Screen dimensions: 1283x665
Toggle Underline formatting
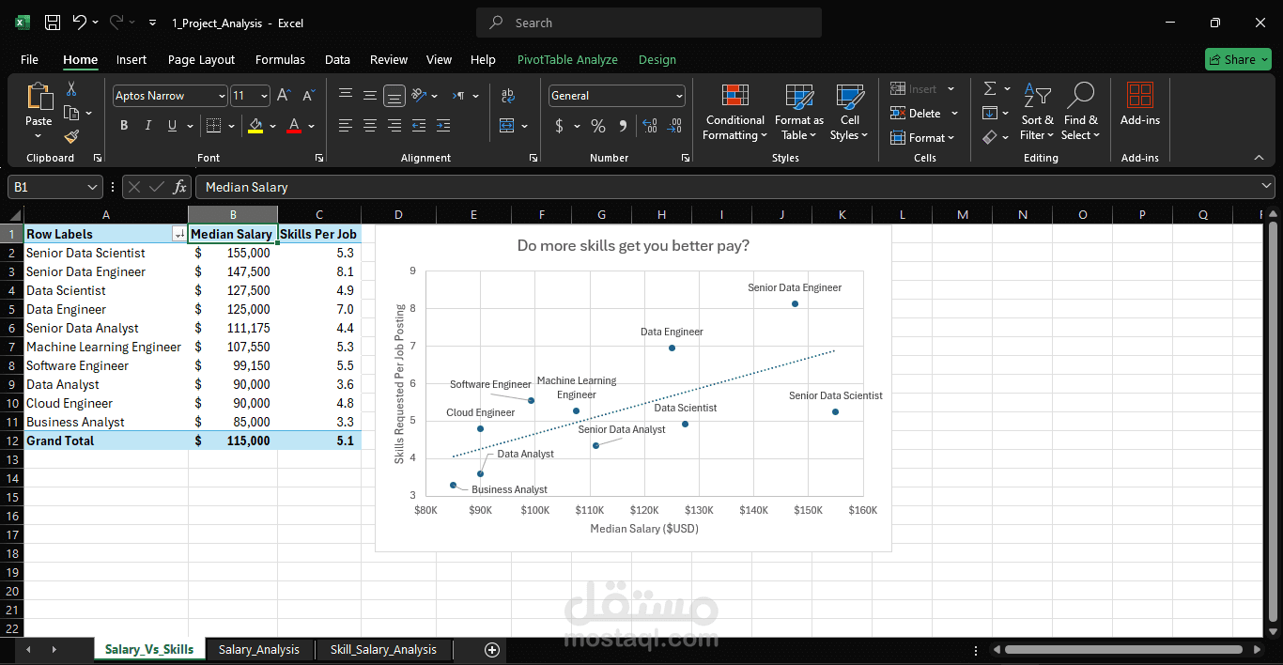(172, 126)
